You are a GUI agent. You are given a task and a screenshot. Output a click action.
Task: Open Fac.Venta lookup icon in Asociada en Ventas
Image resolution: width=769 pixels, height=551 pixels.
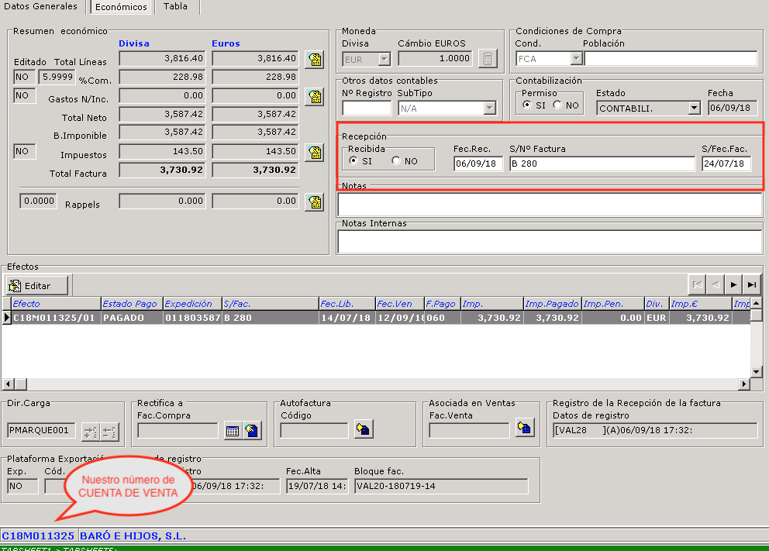(525, 428)
